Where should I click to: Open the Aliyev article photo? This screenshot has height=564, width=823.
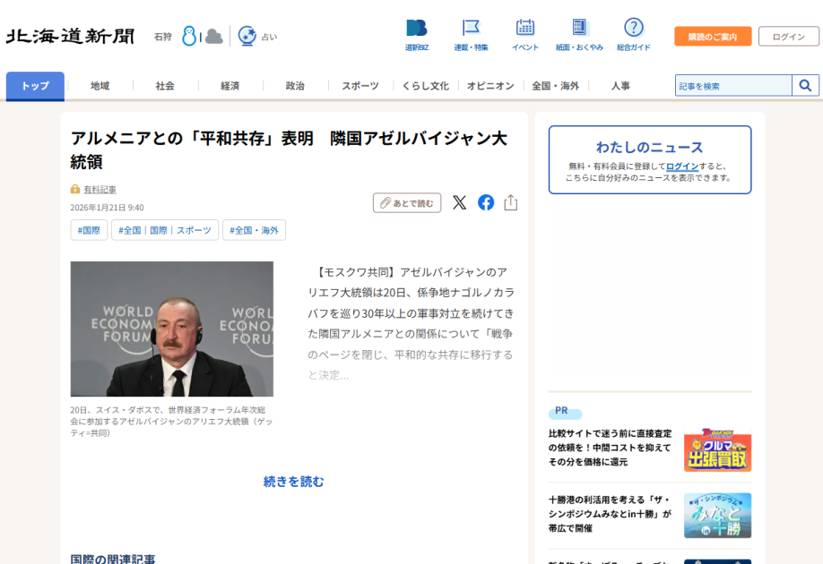point(172,329)
